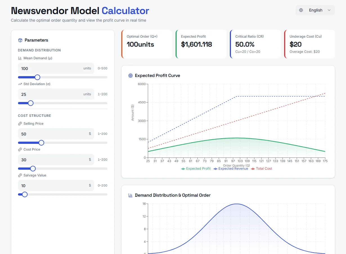Open the English language dropdown

pyautogui.click(x=315, y=10)
